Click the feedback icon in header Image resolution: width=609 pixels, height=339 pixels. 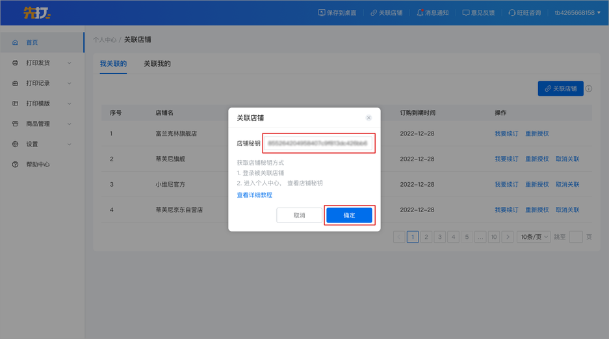click(466, 13)
